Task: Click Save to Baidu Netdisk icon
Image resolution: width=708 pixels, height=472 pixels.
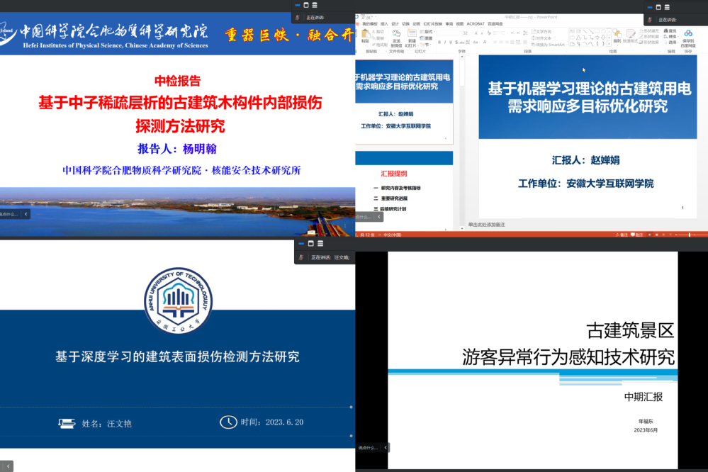Action: (x=688, y=37)
